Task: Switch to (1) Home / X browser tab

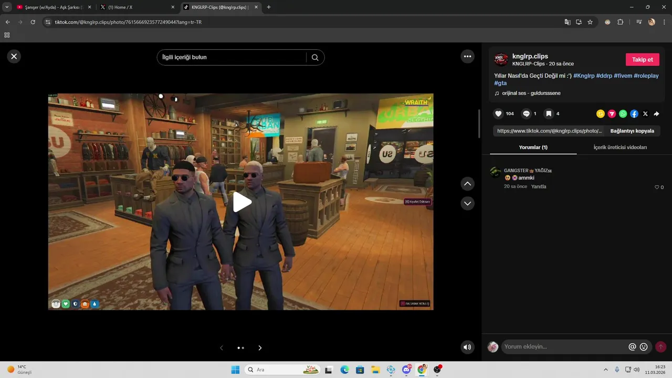Action: click(138, 7)
